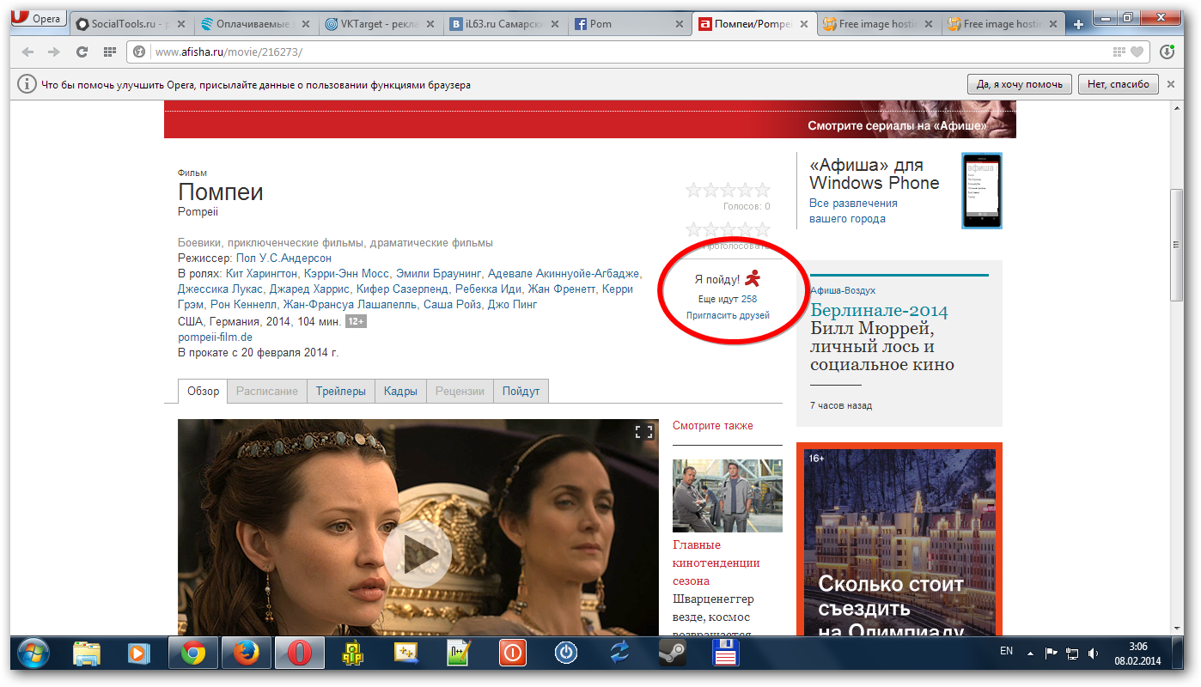Reload the page with the refresh icon
The height and width of the screenshot is (687, 1201).
pos(82,52)
